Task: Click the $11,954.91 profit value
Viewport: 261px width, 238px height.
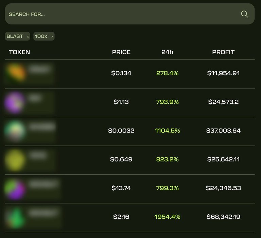Action: coord(223,73)
